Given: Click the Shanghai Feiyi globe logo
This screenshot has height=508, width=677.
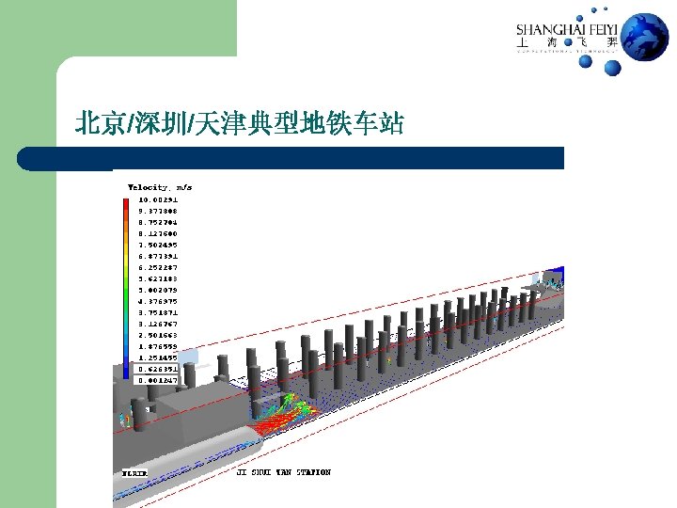Looking at the screenshot, I should click(x=644, y=37).
